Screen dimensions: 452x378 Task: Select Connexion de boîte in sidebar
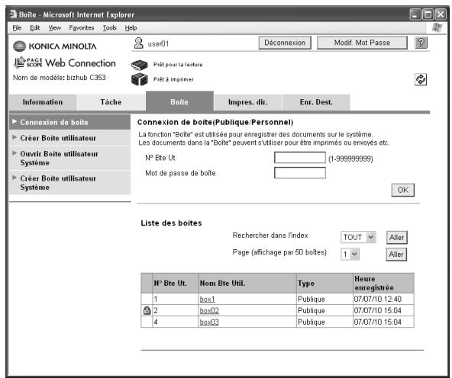(69, 122)
